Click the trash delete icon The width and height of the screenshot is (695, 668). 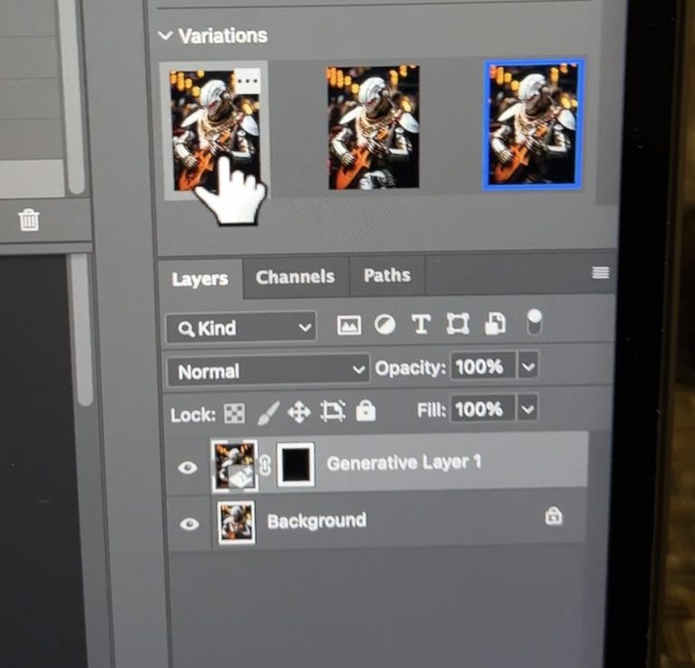point(29,220)
